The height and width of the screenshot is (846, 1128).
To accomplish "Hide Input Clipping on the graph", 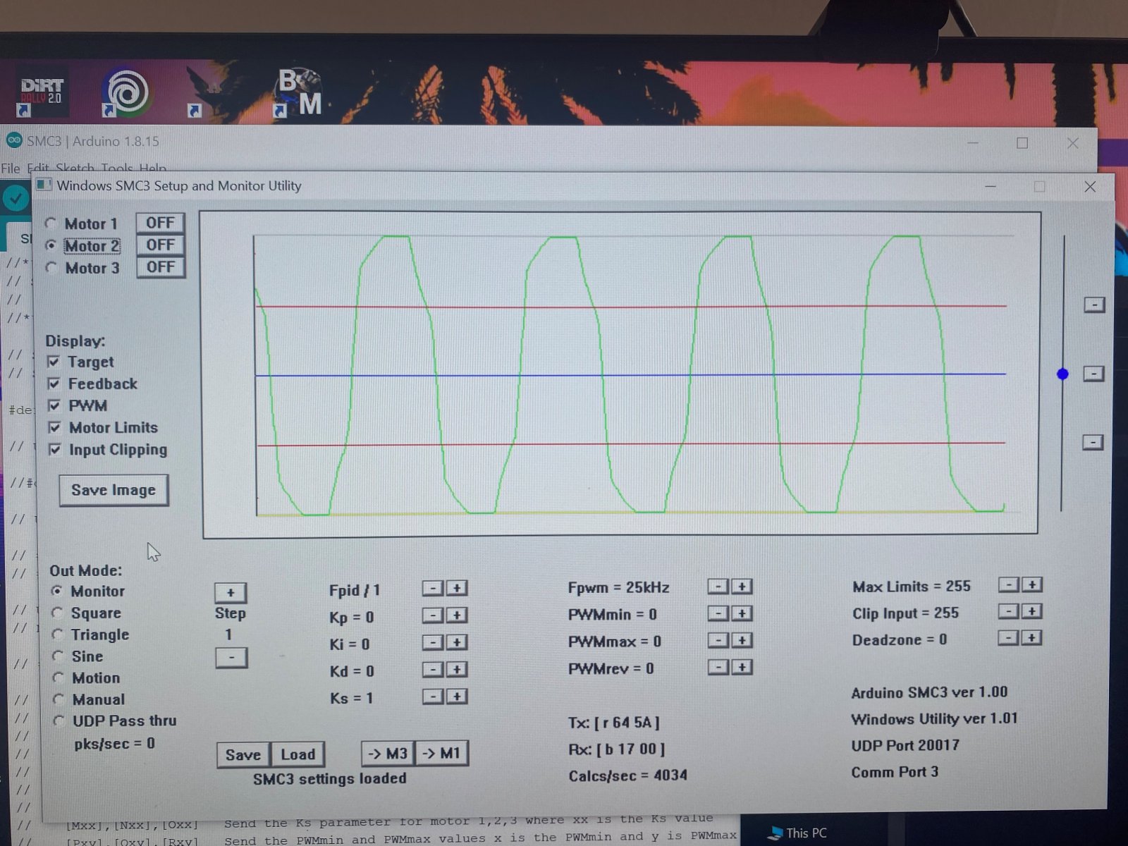I will 54,449.
